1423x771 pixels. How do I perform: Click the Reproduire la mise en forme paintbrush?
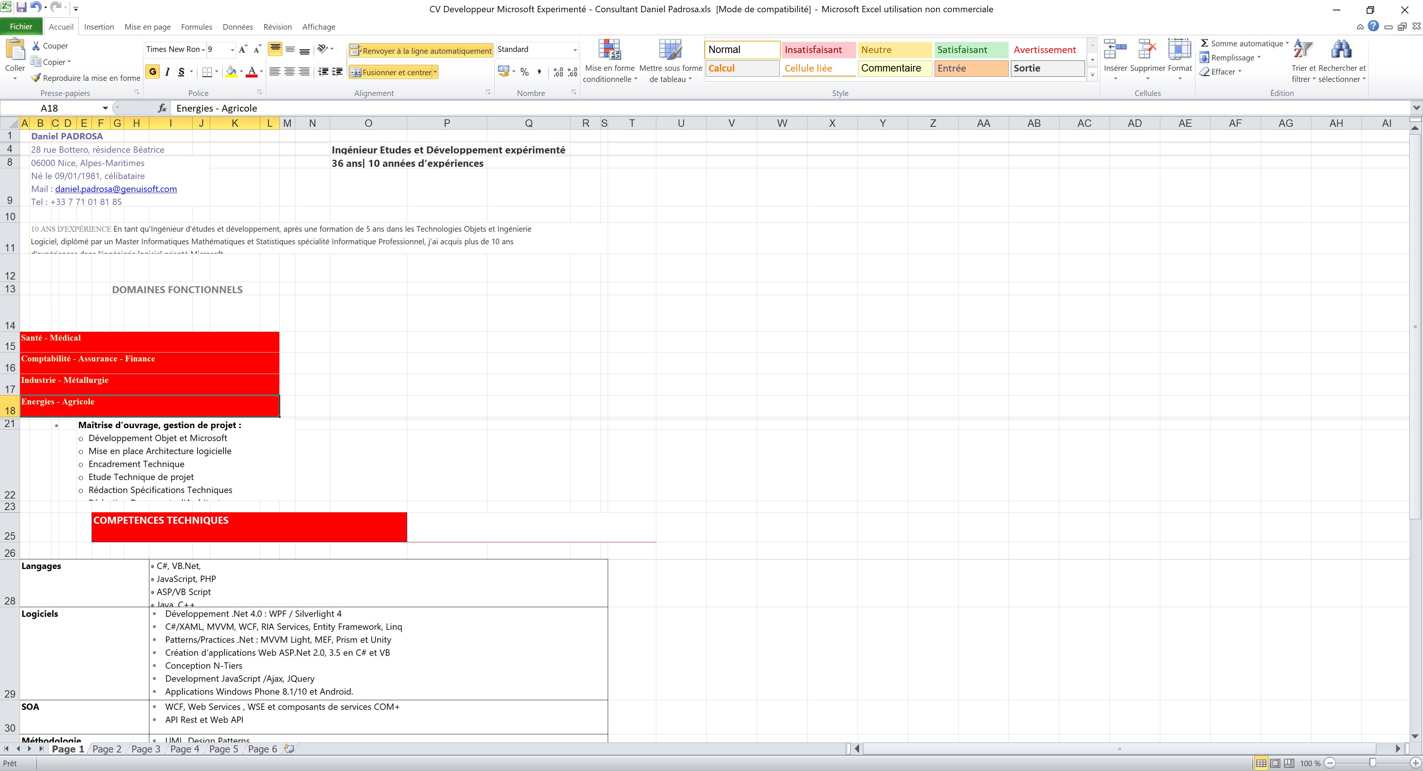[36, 78]
